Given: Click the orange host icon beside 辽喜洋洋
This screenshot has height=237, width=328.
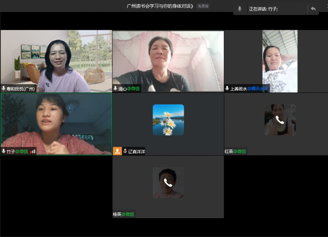Looking at the screenshot, I should pyautogui.click(x=117, y=151).
